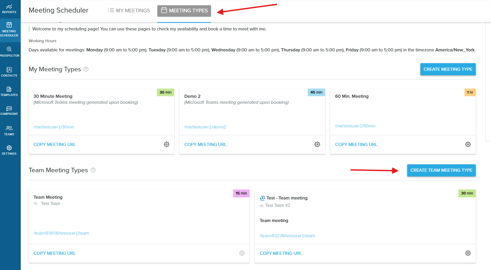Click help icon next to My Meeting Types

[x=86, y=69]
